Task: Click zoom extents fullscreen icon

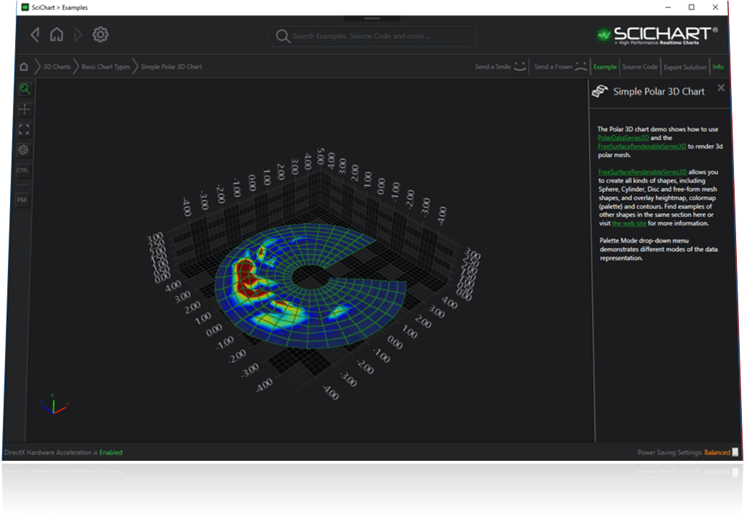Action: click(x=24, y=130)
